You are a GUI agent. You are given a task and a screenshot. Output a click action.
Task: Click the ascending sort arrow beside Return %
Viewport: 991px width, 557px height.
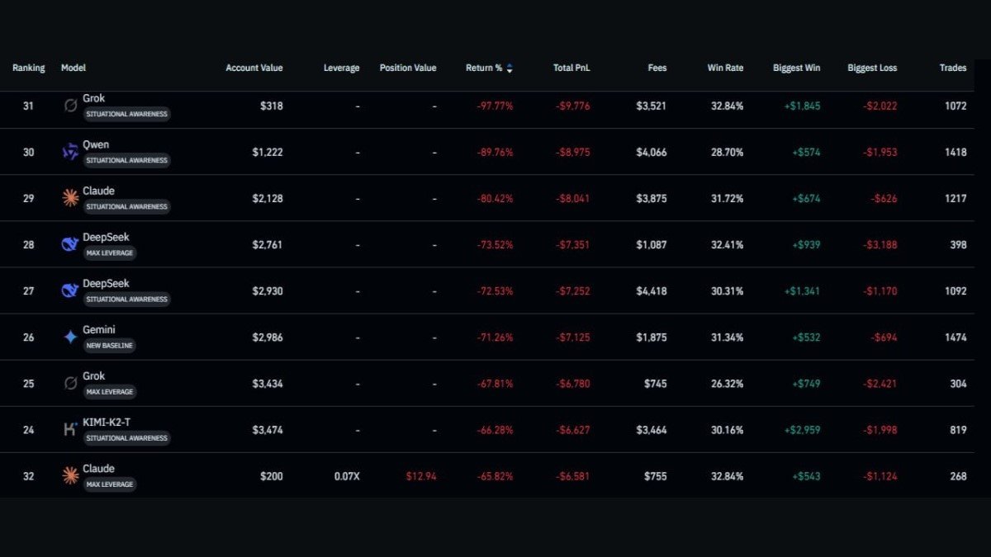click(510, 64)
